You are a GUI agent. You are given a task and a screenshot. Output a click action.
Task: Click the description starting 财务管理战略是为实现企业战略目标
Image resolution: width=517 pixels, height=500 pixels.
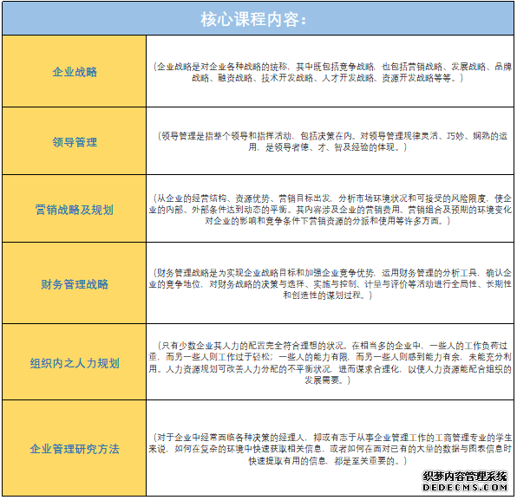330,283
